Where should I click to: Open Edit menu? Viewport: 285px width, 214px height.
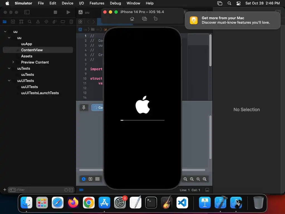[53, 3]
